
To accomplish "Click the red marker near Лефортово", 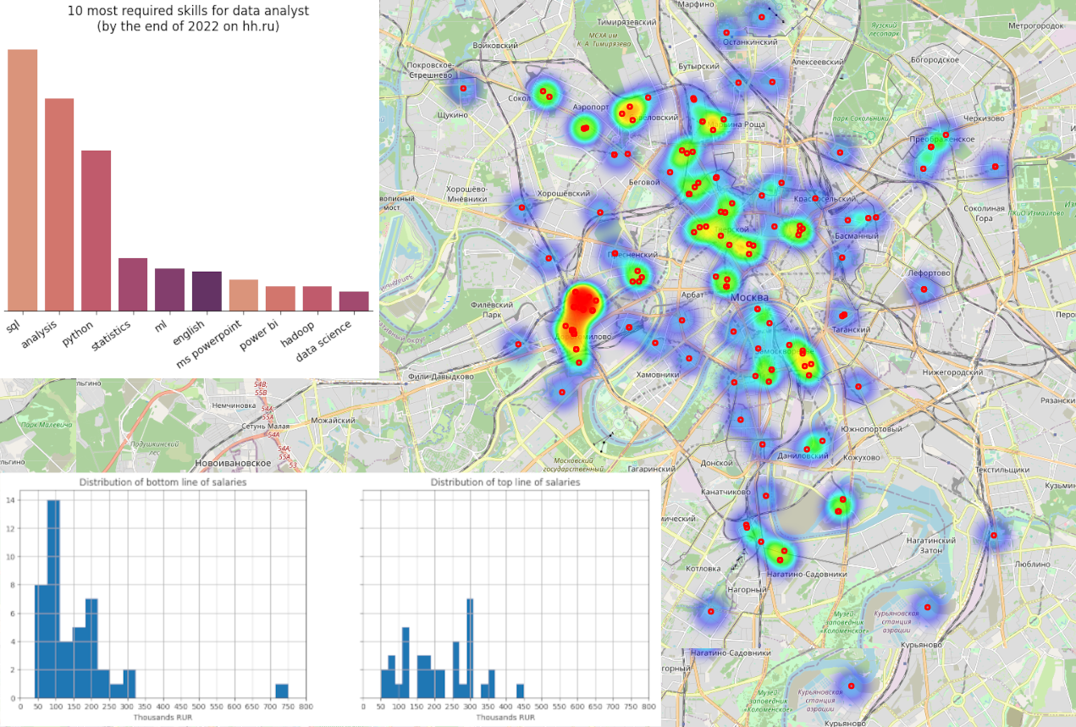I will [924, 289].
